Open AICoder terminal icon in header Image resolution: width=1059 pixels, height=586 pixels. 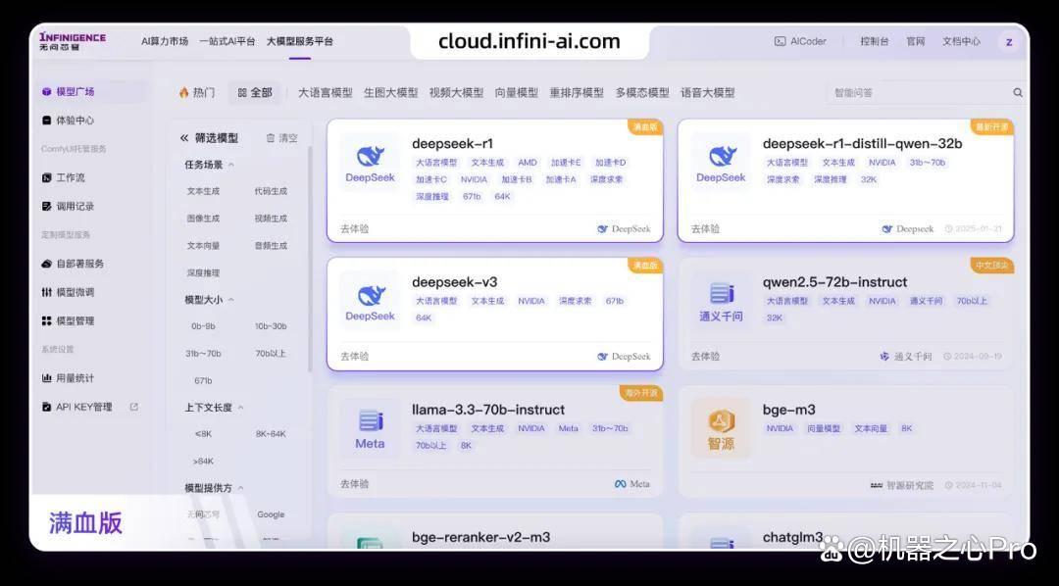781,41
